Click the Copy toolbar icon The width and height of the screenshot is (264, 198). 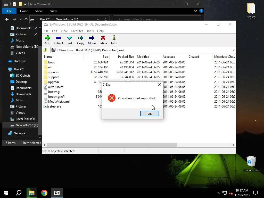click(x=81, y=40)
